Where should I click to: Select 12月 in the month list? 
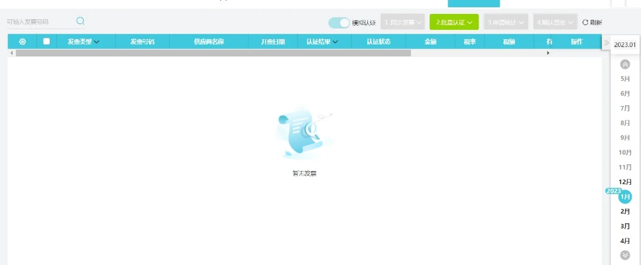pos(624,182)
